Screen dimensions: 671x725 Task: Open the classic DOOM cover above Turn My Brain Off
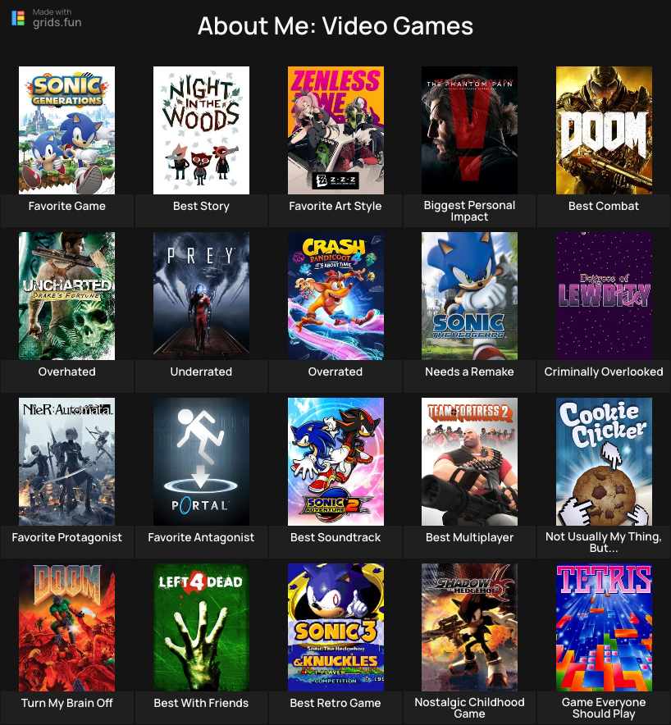click(x=67, y=627)
